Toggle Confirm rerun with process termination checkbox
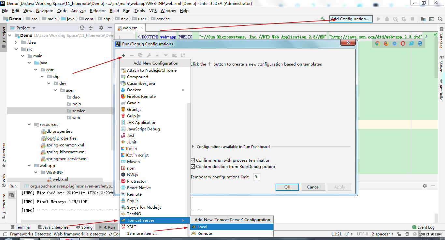 pos(193,160)
